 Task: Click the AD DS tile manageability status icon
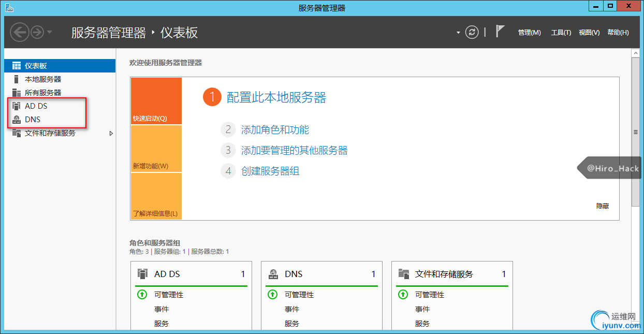(142, 295)
